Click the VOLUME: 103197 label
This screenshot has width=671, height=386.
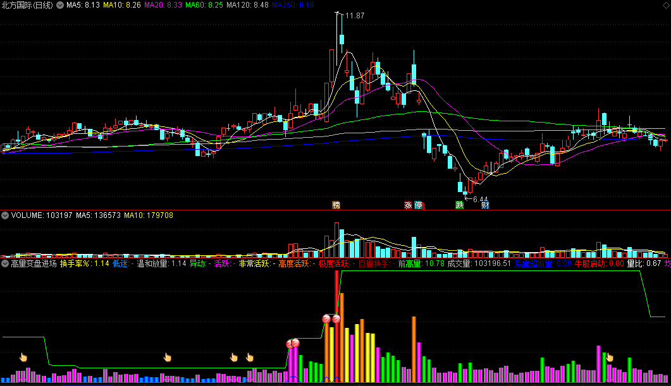coord(42,215)
